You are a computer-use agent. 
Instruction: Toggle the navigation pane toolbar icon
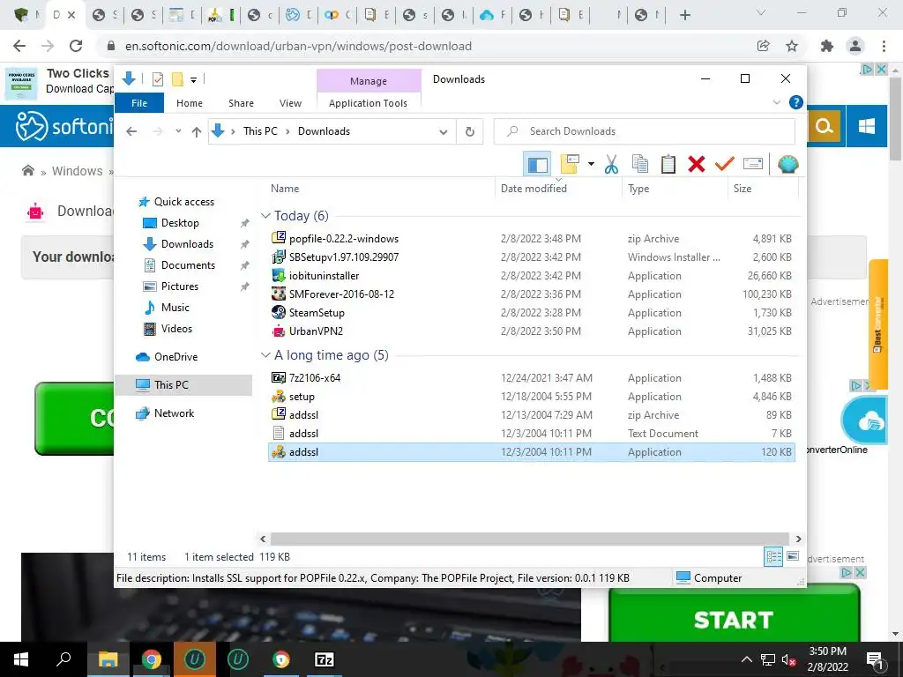click(537, 165)
